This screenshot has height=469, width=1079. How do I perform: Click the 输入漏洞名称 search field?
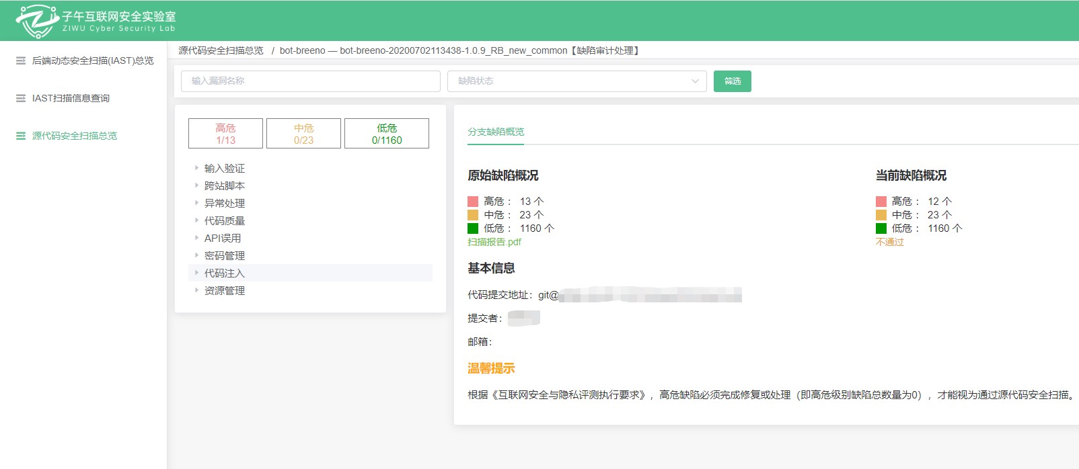click(310, 81)
